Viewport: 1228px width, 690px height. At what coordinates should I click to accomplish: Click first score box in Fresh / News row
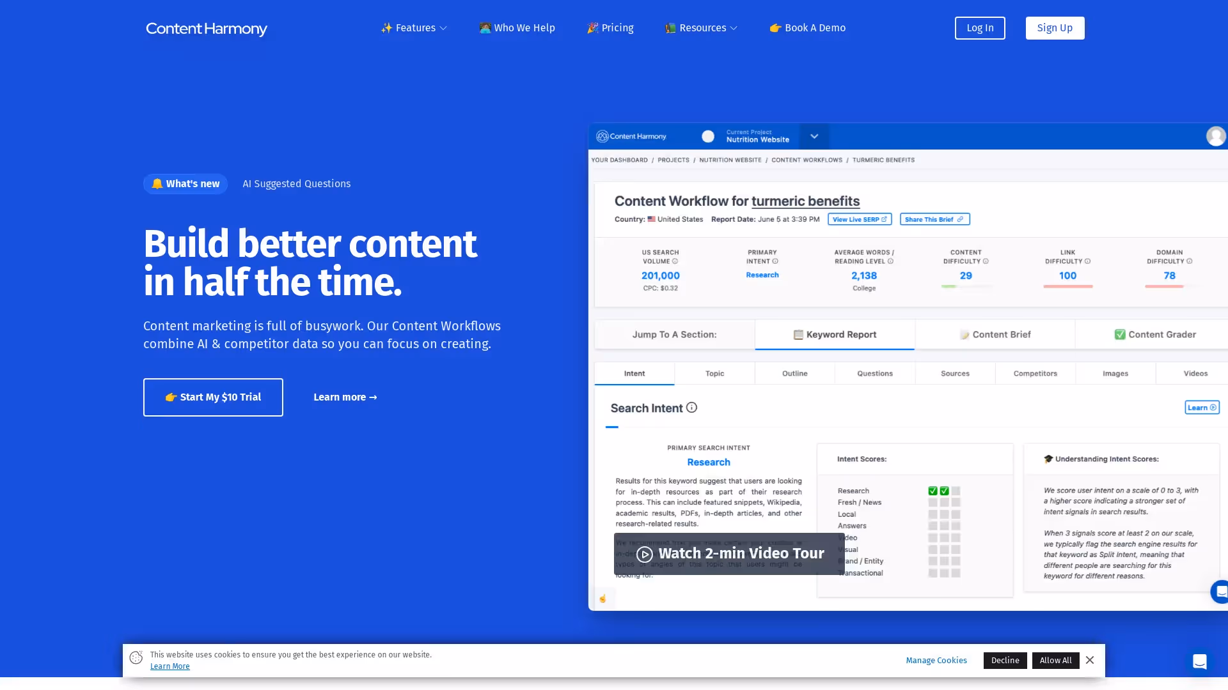point(933,503)
